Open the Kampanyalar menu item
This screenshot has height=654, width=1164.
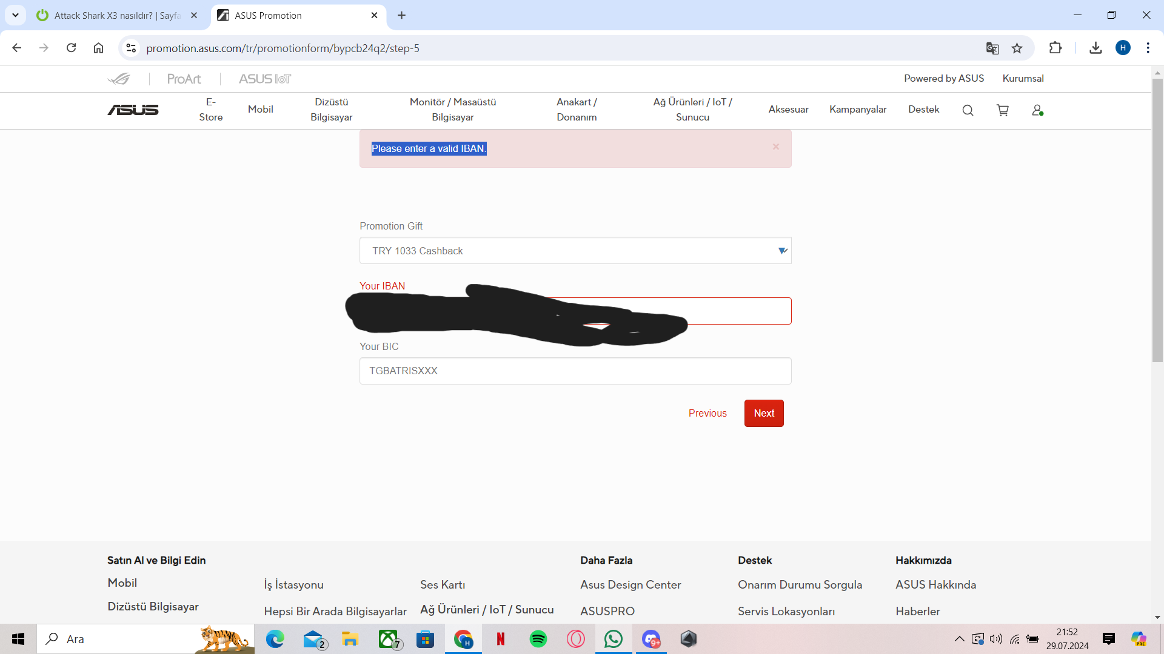pyautogui.click(x=858, y=110)
